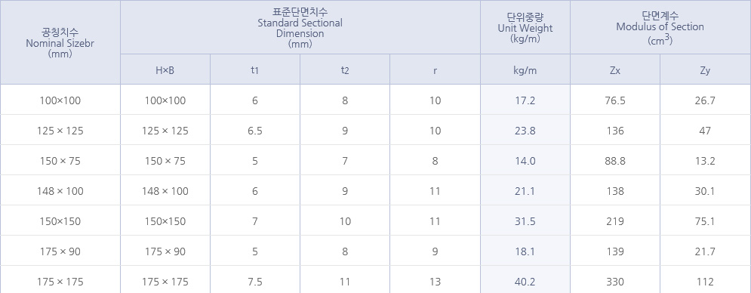Screen dimensions: 751x293
Task: Click unit weight value 14.0
Action: 525,160
